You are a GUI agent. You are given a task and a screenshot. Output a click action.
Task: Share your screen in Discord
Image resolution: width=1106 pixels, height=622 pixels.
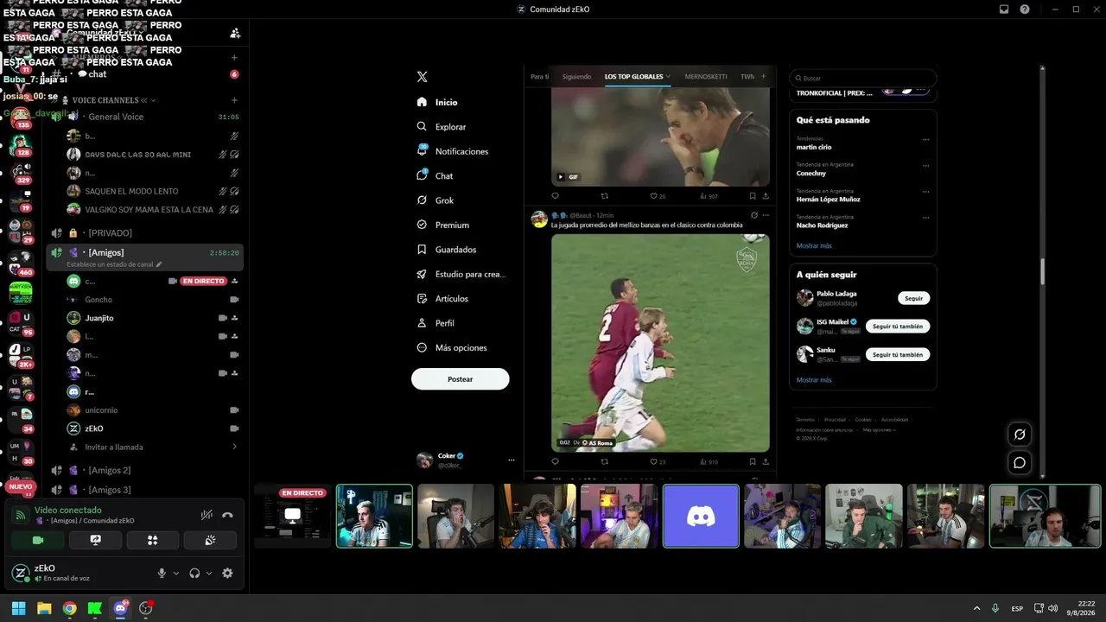(95, 540)
